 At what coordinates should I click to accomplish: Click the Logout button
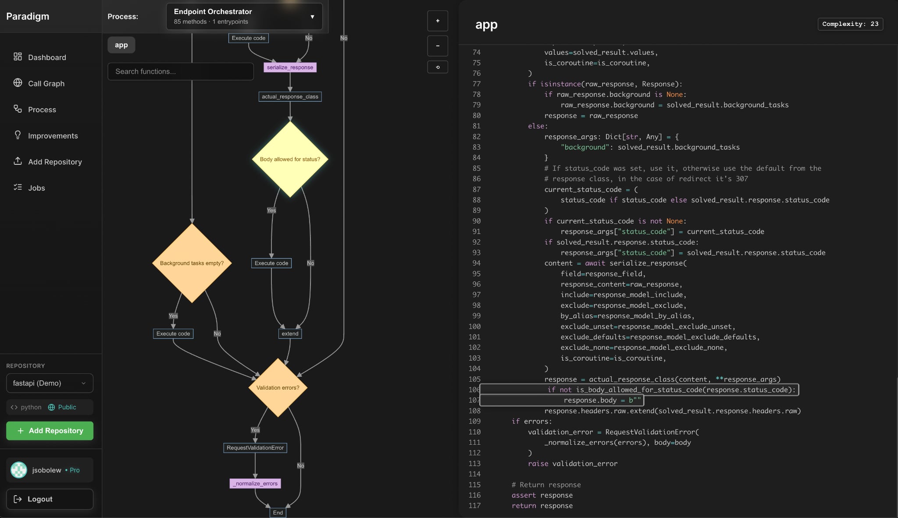click(x=50, y=499)
